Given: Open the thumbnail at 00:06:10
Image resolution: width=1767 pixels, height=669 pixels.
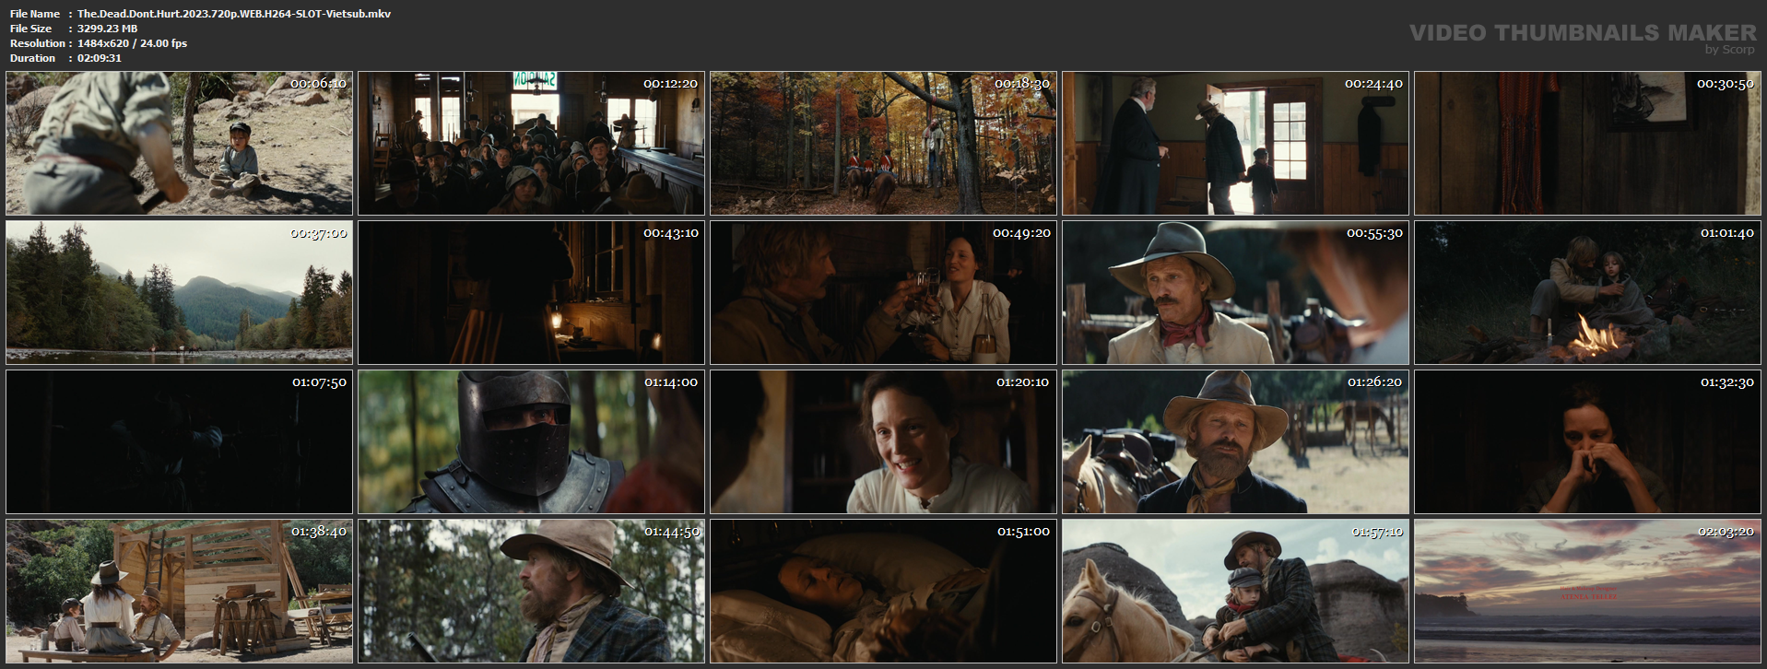Looking at the screenshot, I should tap(179, 144).
